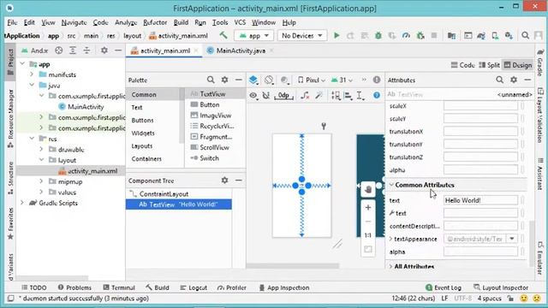Viewport: 548px width, 308px height.
Task: Select Button in the Palette
Action: pyautogui.click(x=209, y=104)
